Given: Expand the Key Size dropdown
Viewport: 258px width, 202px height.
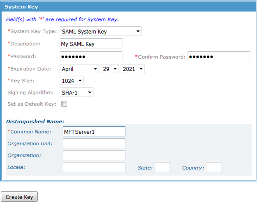Looking at the screenshot, I should (72, 80).
